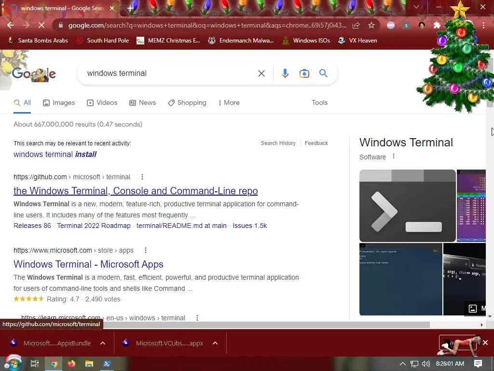Image resolution: width=494 pixels, height=371 pixels.
Task: Show hidden system tray icons
Action: (x=402, y=364)
